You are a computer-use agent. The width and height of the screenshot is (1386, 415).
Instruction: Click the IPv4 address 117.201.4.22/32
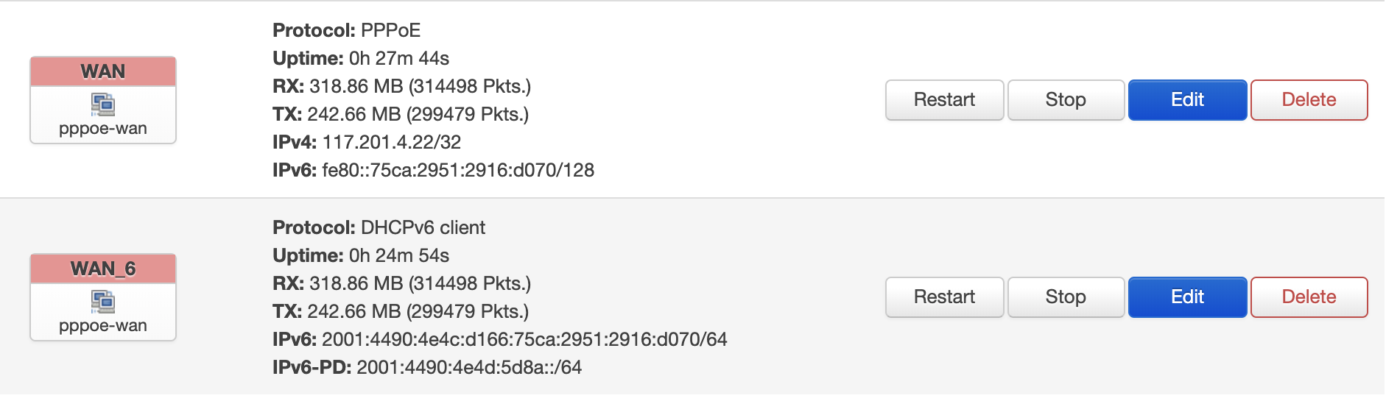pos(391,142)
